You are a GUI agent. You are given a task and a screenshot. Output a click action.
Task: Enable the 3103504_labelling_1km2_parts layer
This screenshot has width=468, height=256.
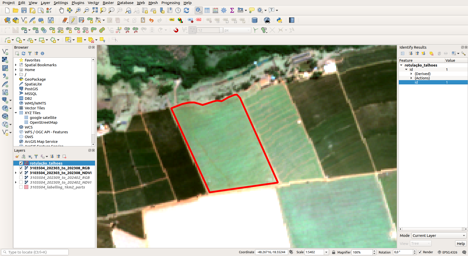pos(21,187)
